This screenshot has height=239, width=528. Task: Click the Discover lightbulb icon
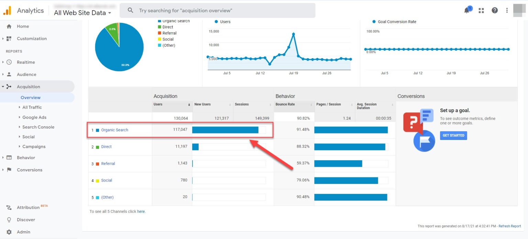tap(9, 220)
